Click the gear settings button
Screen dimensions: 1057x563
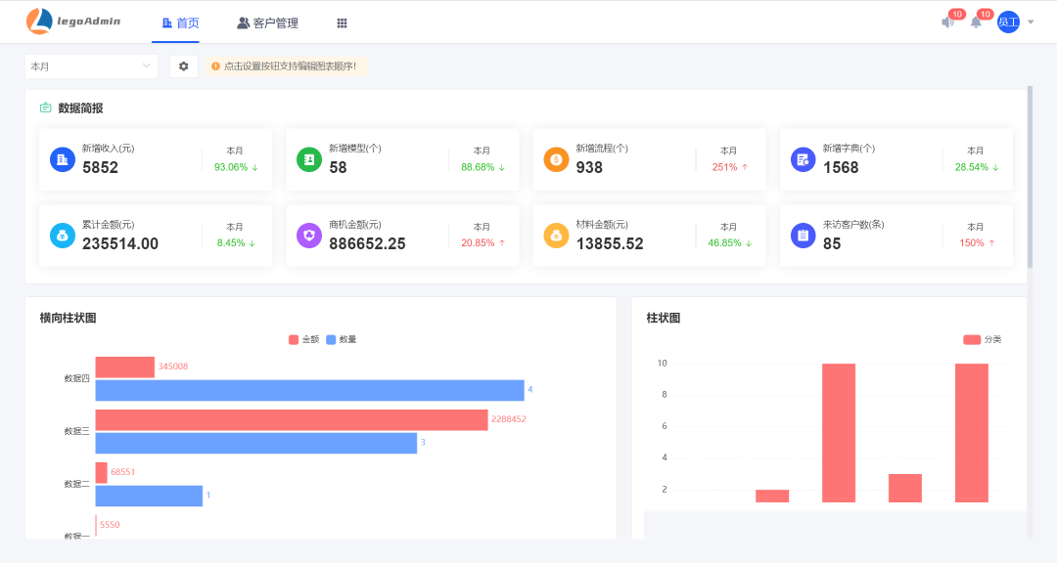click(183, 66)
